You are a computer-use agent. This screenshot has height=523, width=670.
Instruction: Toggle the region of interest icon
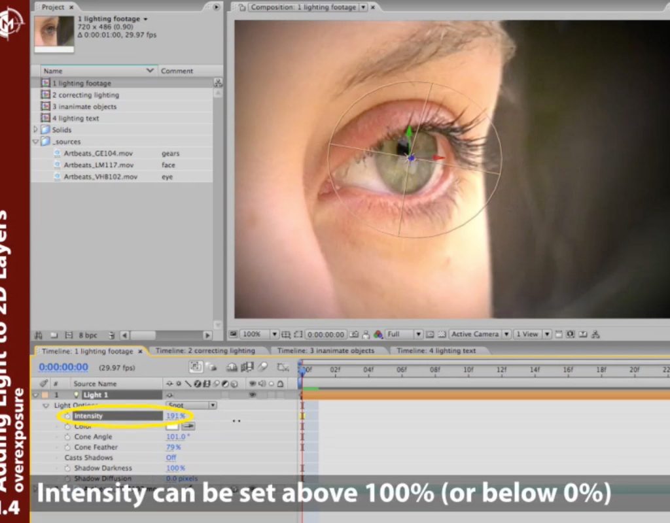(430, 334)
